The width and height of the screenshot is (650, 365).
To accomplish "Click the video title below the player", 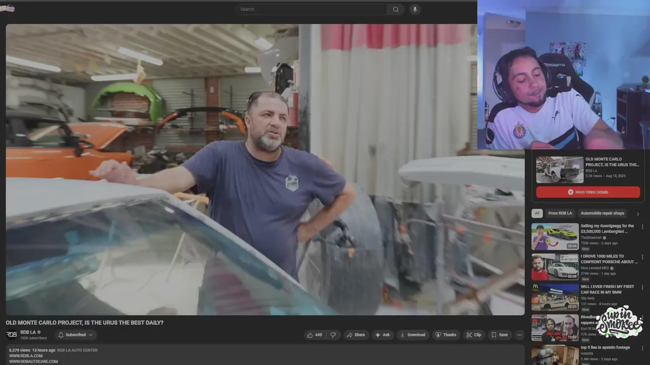I will coord(85,322).
